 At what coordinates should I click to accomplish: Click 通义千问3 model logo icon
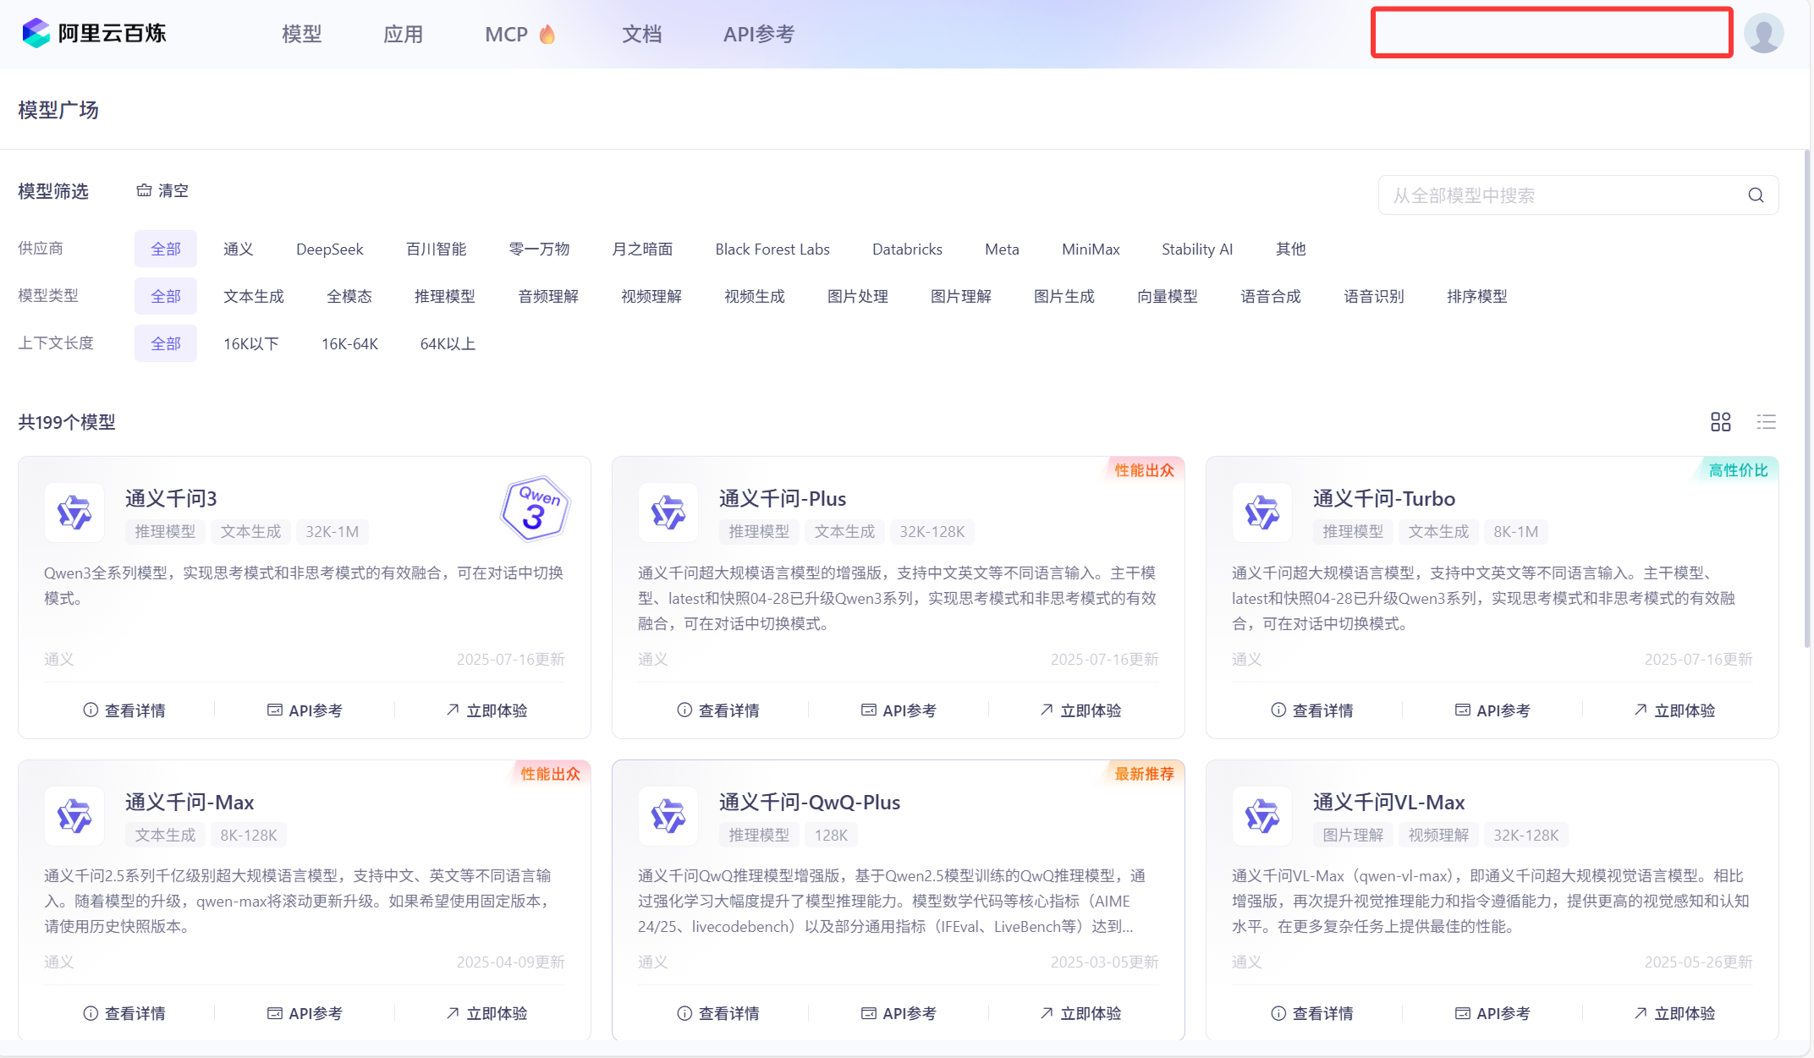pyautogui.click(x=74, y=513)
